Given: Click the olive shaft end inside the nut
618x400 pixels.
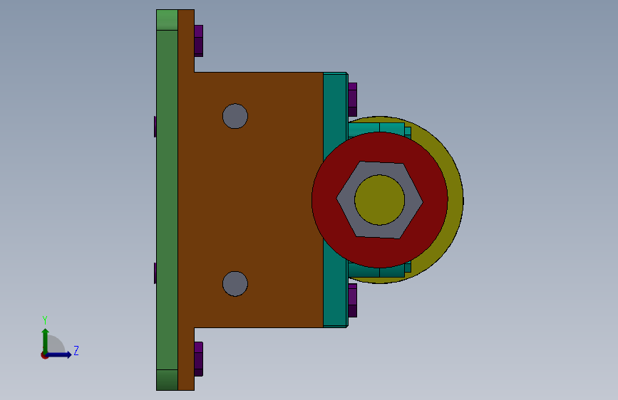Looking at the screenshot, I should coord(379,200).
